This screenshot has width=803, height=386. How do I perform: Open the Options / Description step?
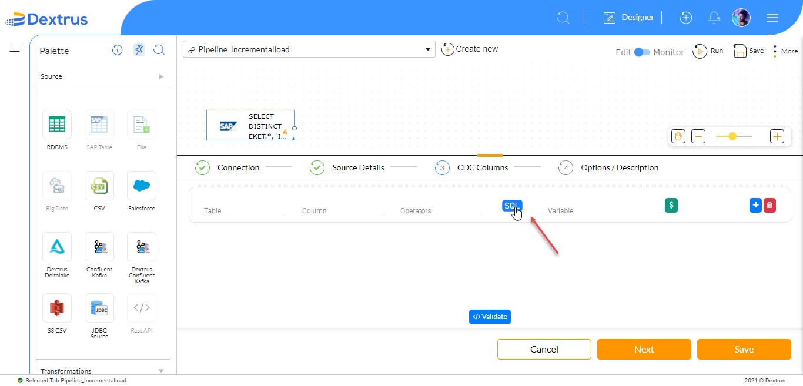click(609, 167)
